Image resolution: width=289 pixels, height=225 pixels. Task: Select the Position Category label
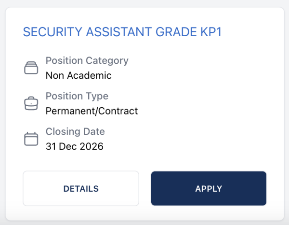pyautogui.click(x=87, y=61)
